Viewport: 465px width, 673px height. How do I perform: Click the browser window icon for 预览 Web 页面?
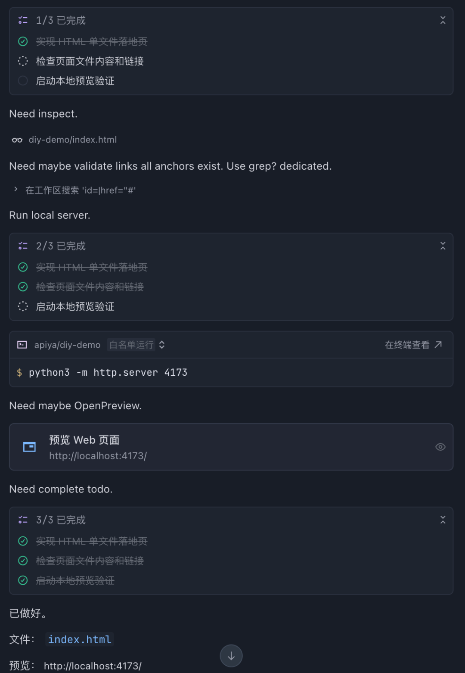[29, 447]
